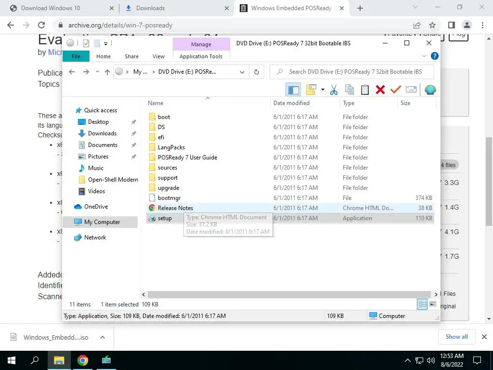Open the Classic Explorer shell settings icon
This screenshot has height=370, width=493.
click(430, 90)
